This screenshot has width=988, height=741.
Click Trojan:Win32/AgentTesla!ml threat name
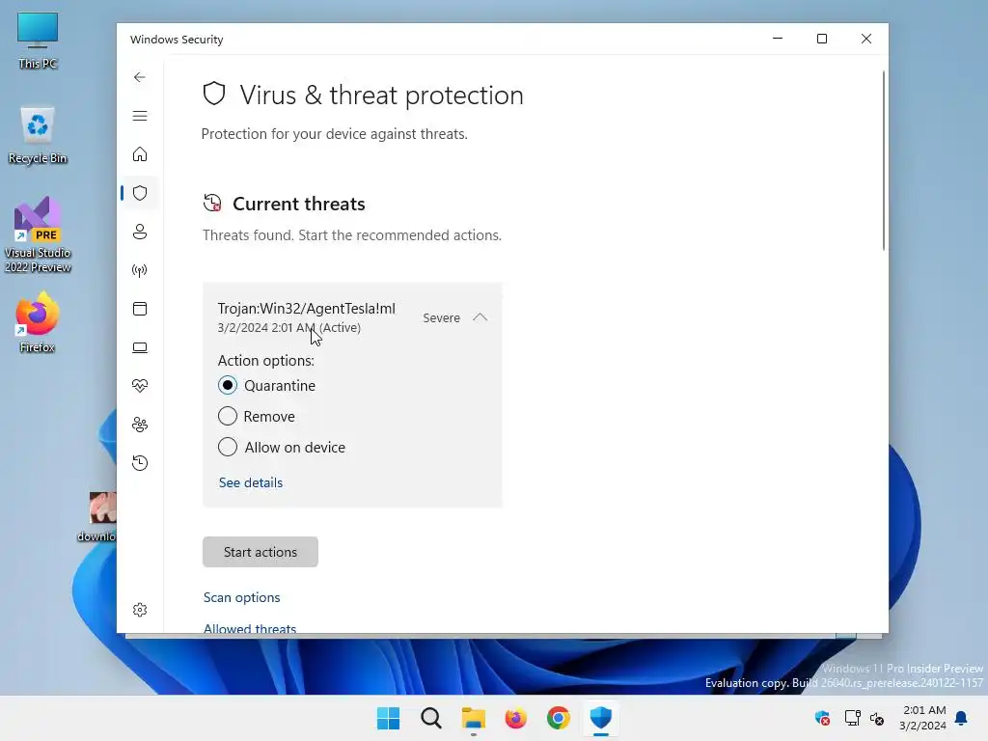[307, 308]
